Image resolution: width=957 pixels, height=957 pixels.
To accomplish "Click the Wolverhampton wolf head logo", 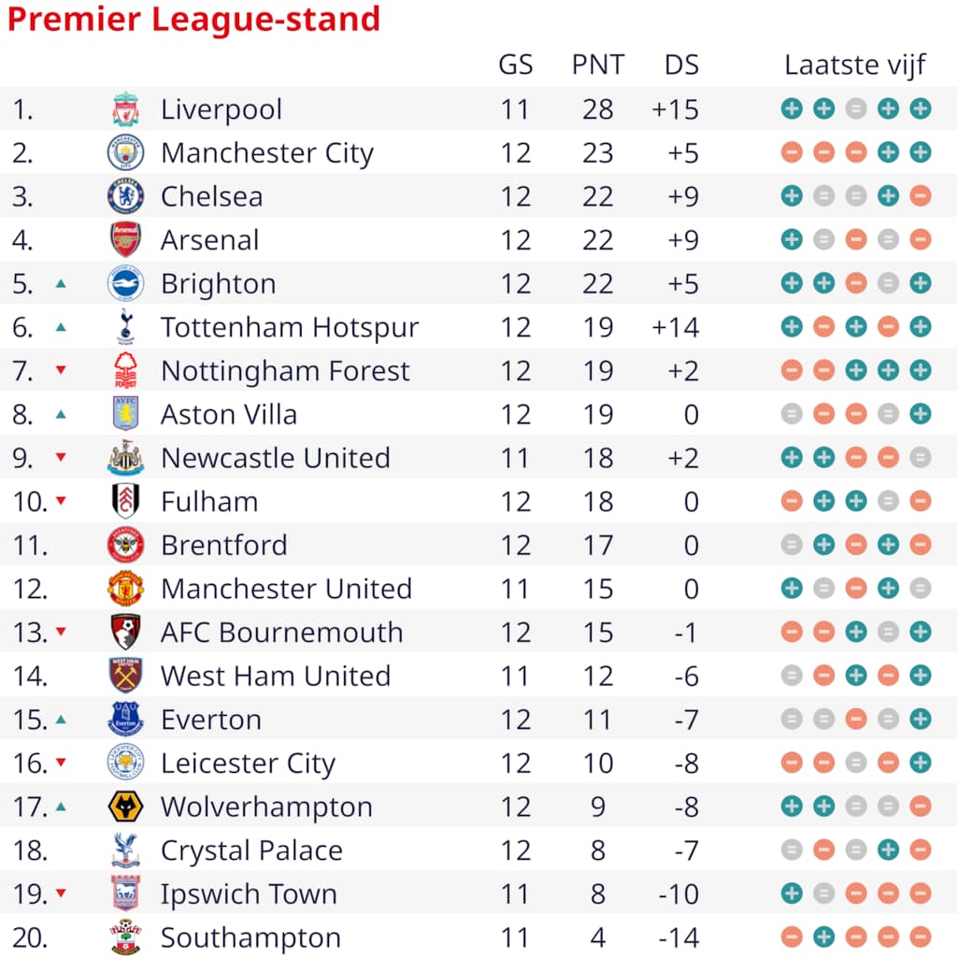I will click(x=126, y=807).
